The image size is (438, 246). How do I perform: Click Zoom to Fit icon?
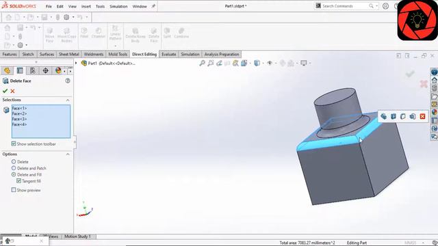pos(202,64)
